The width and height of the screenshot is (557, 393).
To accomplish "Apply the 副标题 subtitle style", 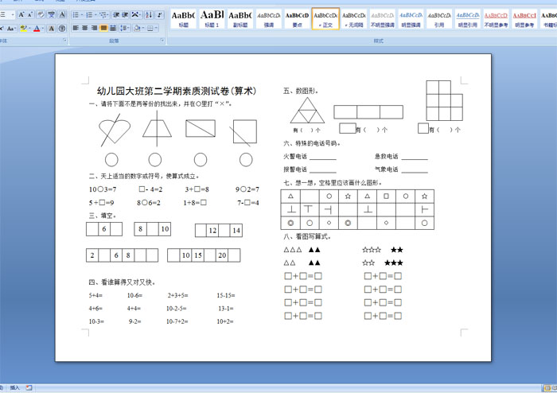I will point(240,19).
